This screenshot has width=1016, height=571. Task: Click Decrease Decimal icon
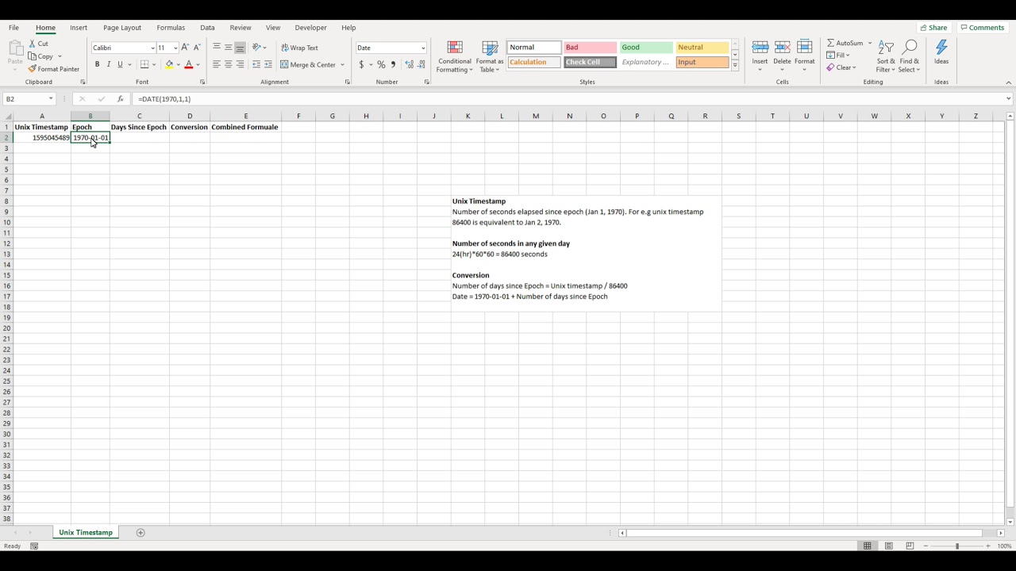click(421, 64)
